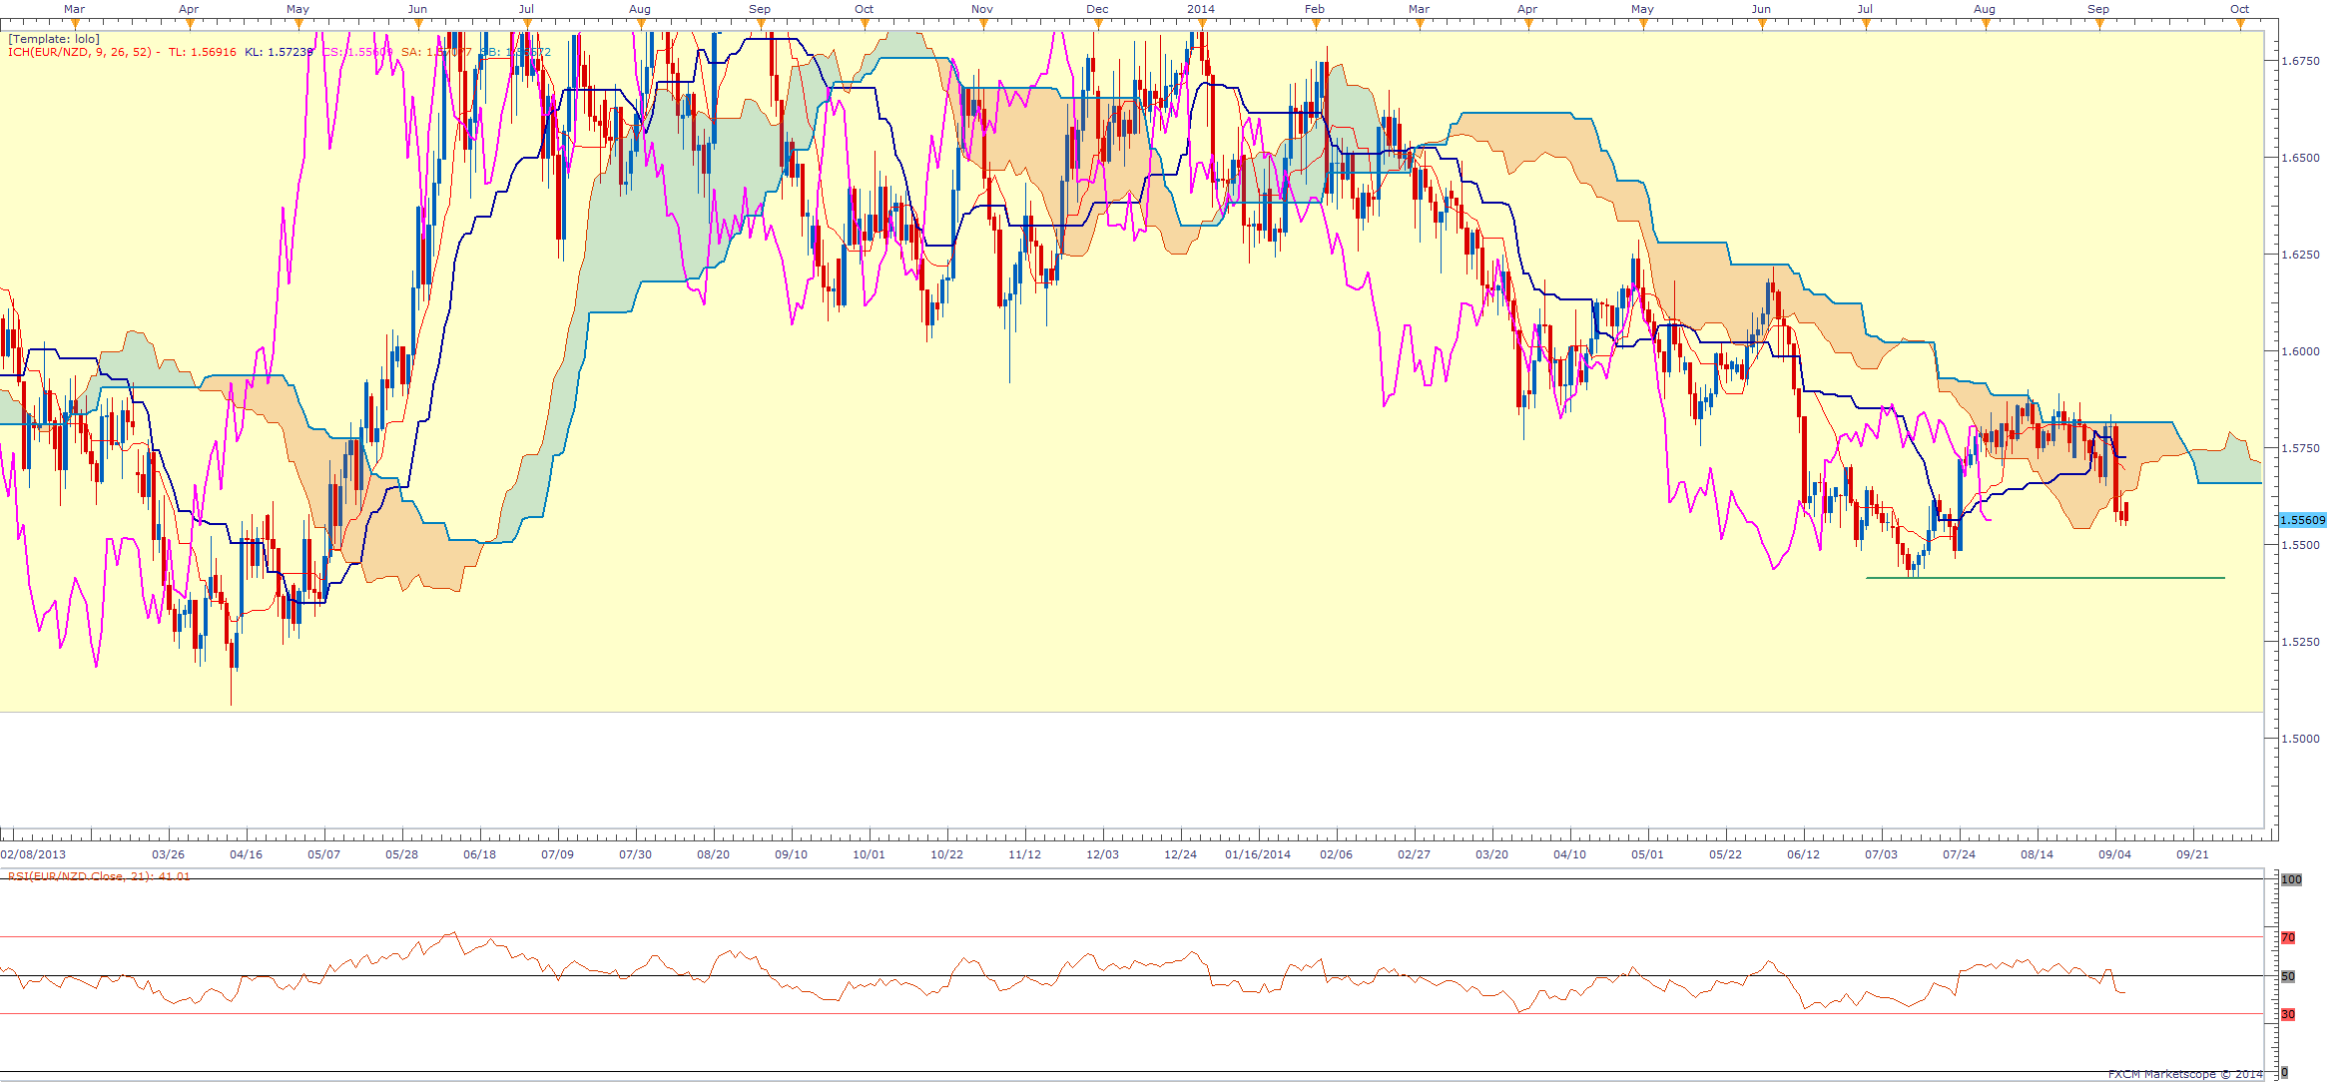
Task: Click the KL: 1.57238 value
Action: coord(280,52)
